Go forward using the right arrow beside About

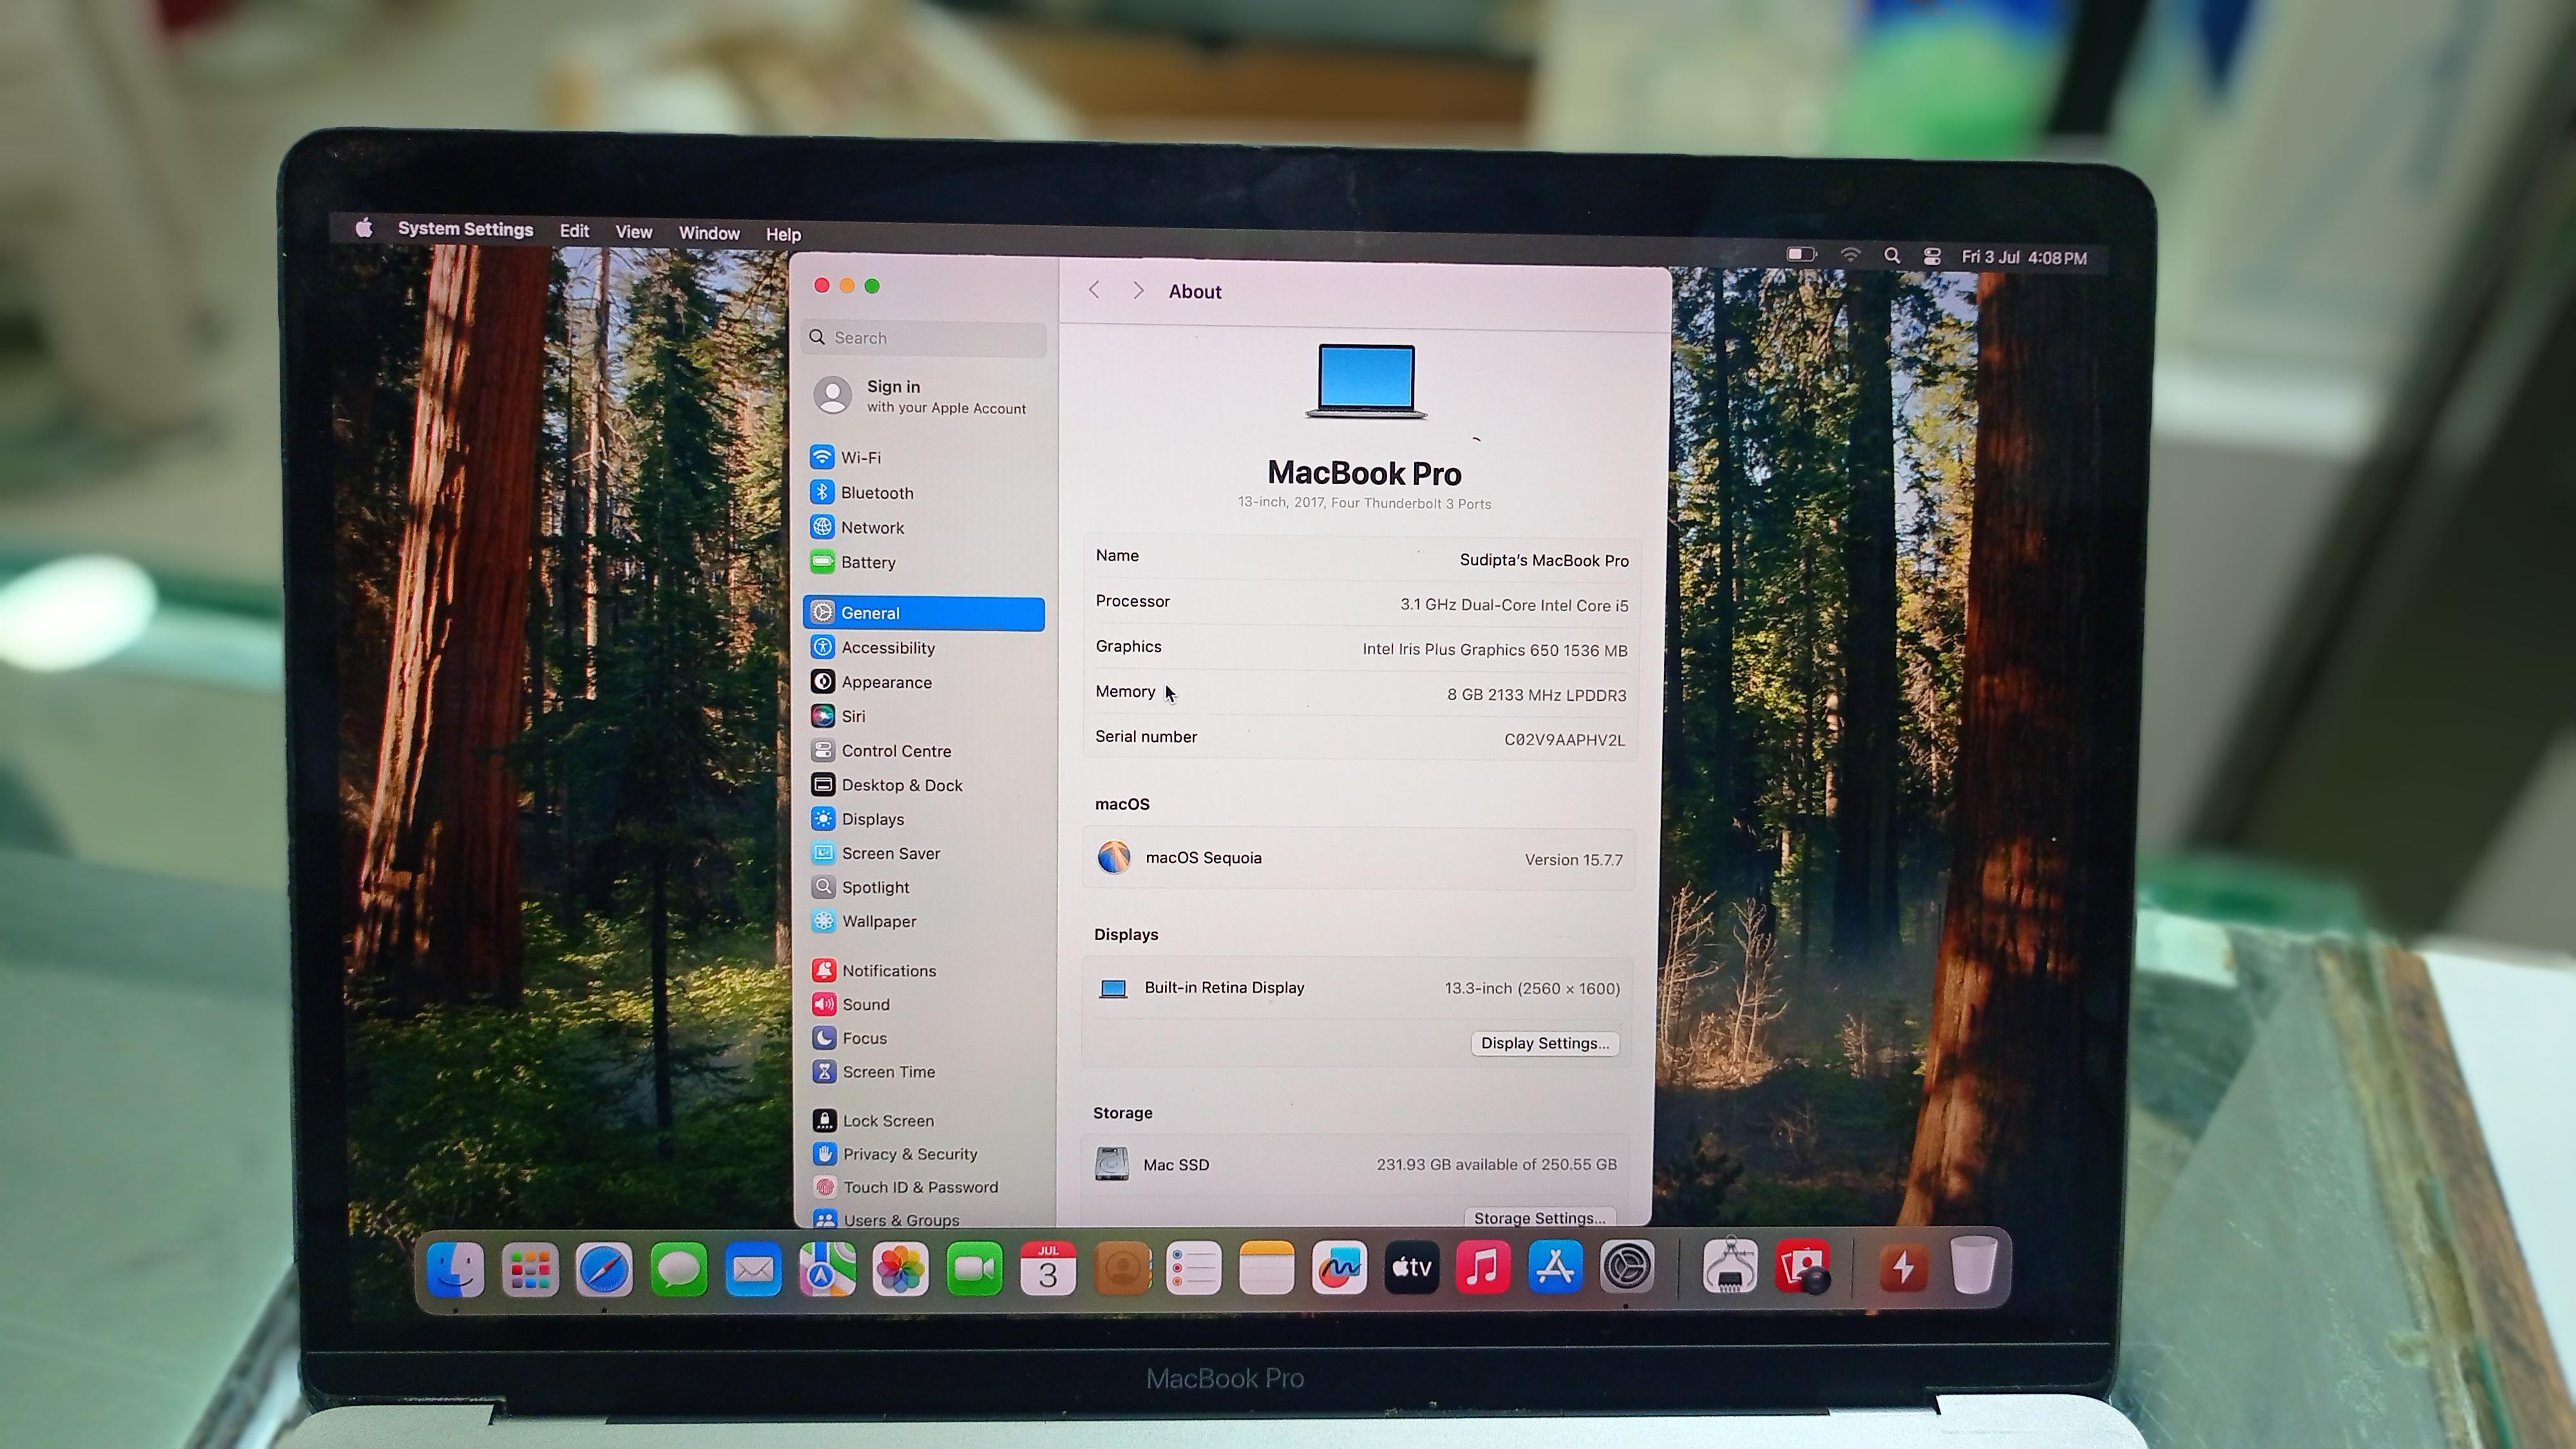[x=1138, y=290]
